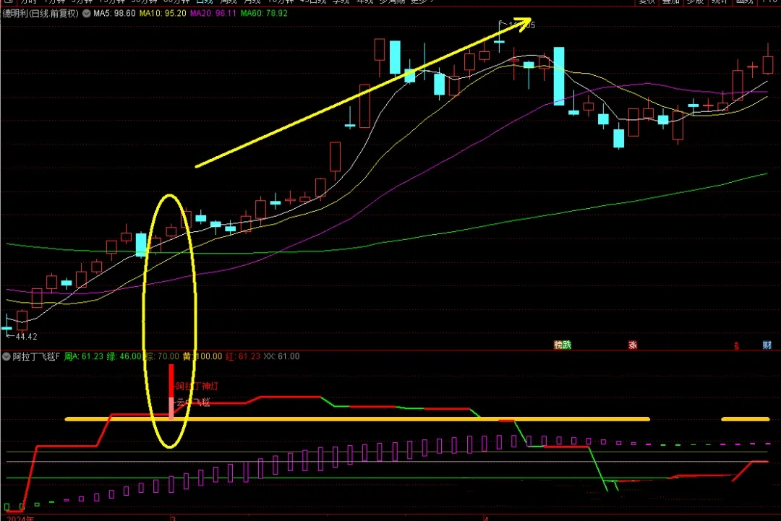Click the red 阿拉丁神灯 signal bar
The image size is (781, 521).
coord(171,379)
